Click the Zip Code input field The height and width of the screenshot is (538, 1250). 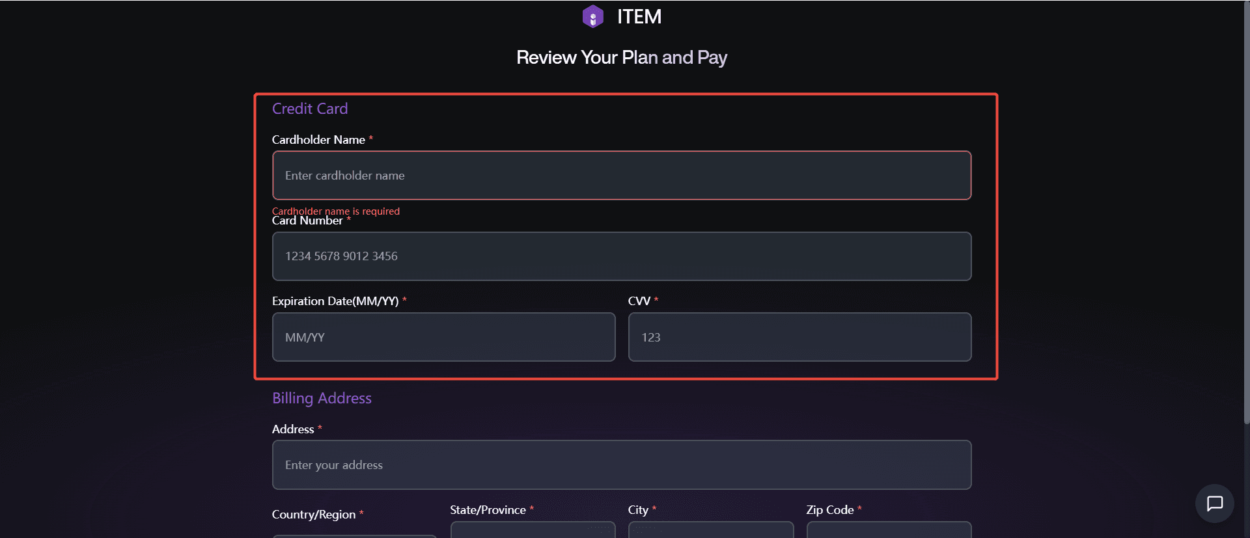pos(889,530)
